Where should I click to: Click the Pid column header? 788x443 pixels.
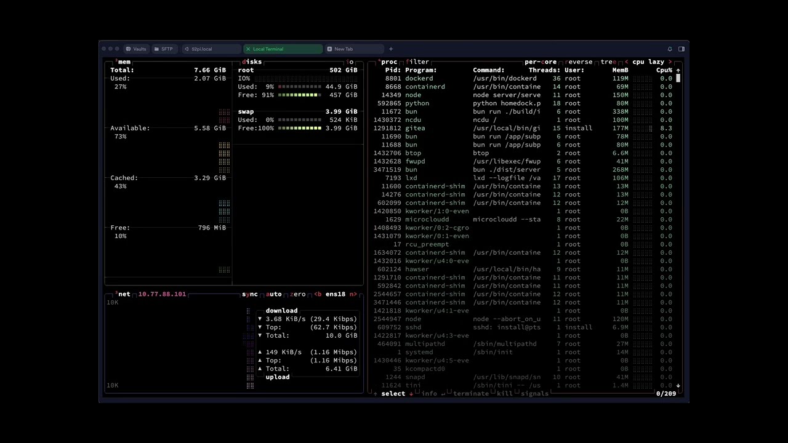point(393,70)
